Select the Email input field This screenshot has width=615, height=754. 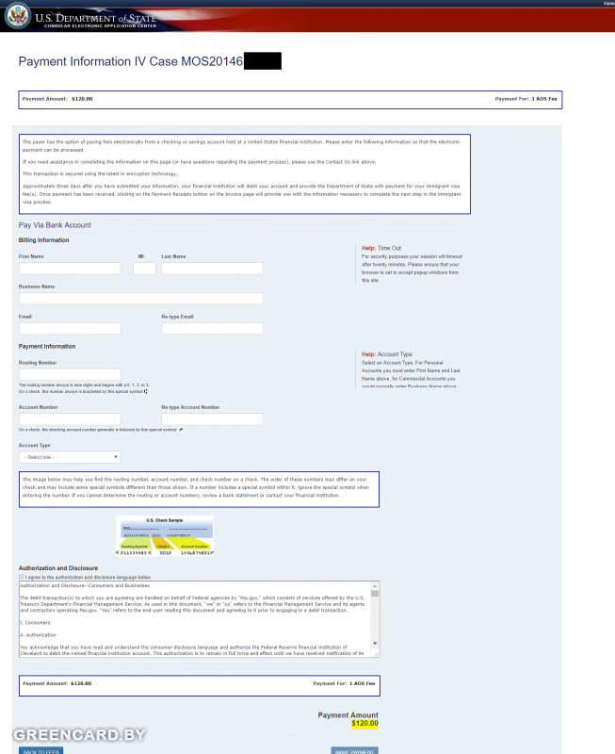coord(70,328)
